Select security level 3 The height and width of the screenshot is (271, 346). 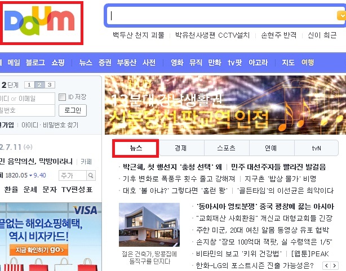click(50, 85)
